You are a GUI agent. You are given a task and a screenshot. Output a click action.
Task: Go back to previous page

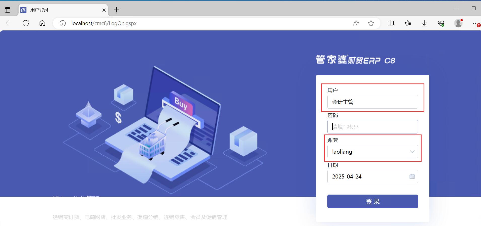click(x=9, y=23)
